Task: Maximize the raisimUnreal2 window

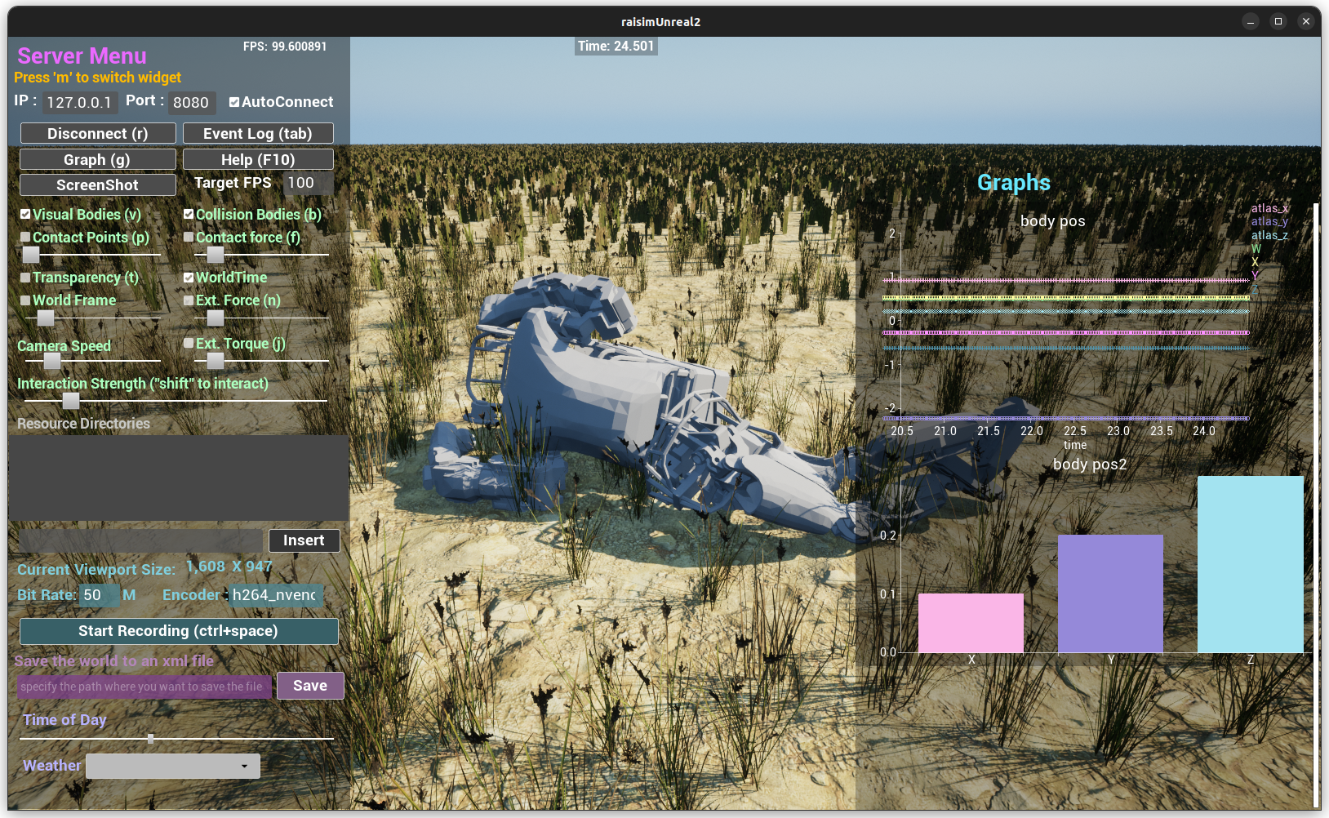Action: click(1278, 22)
